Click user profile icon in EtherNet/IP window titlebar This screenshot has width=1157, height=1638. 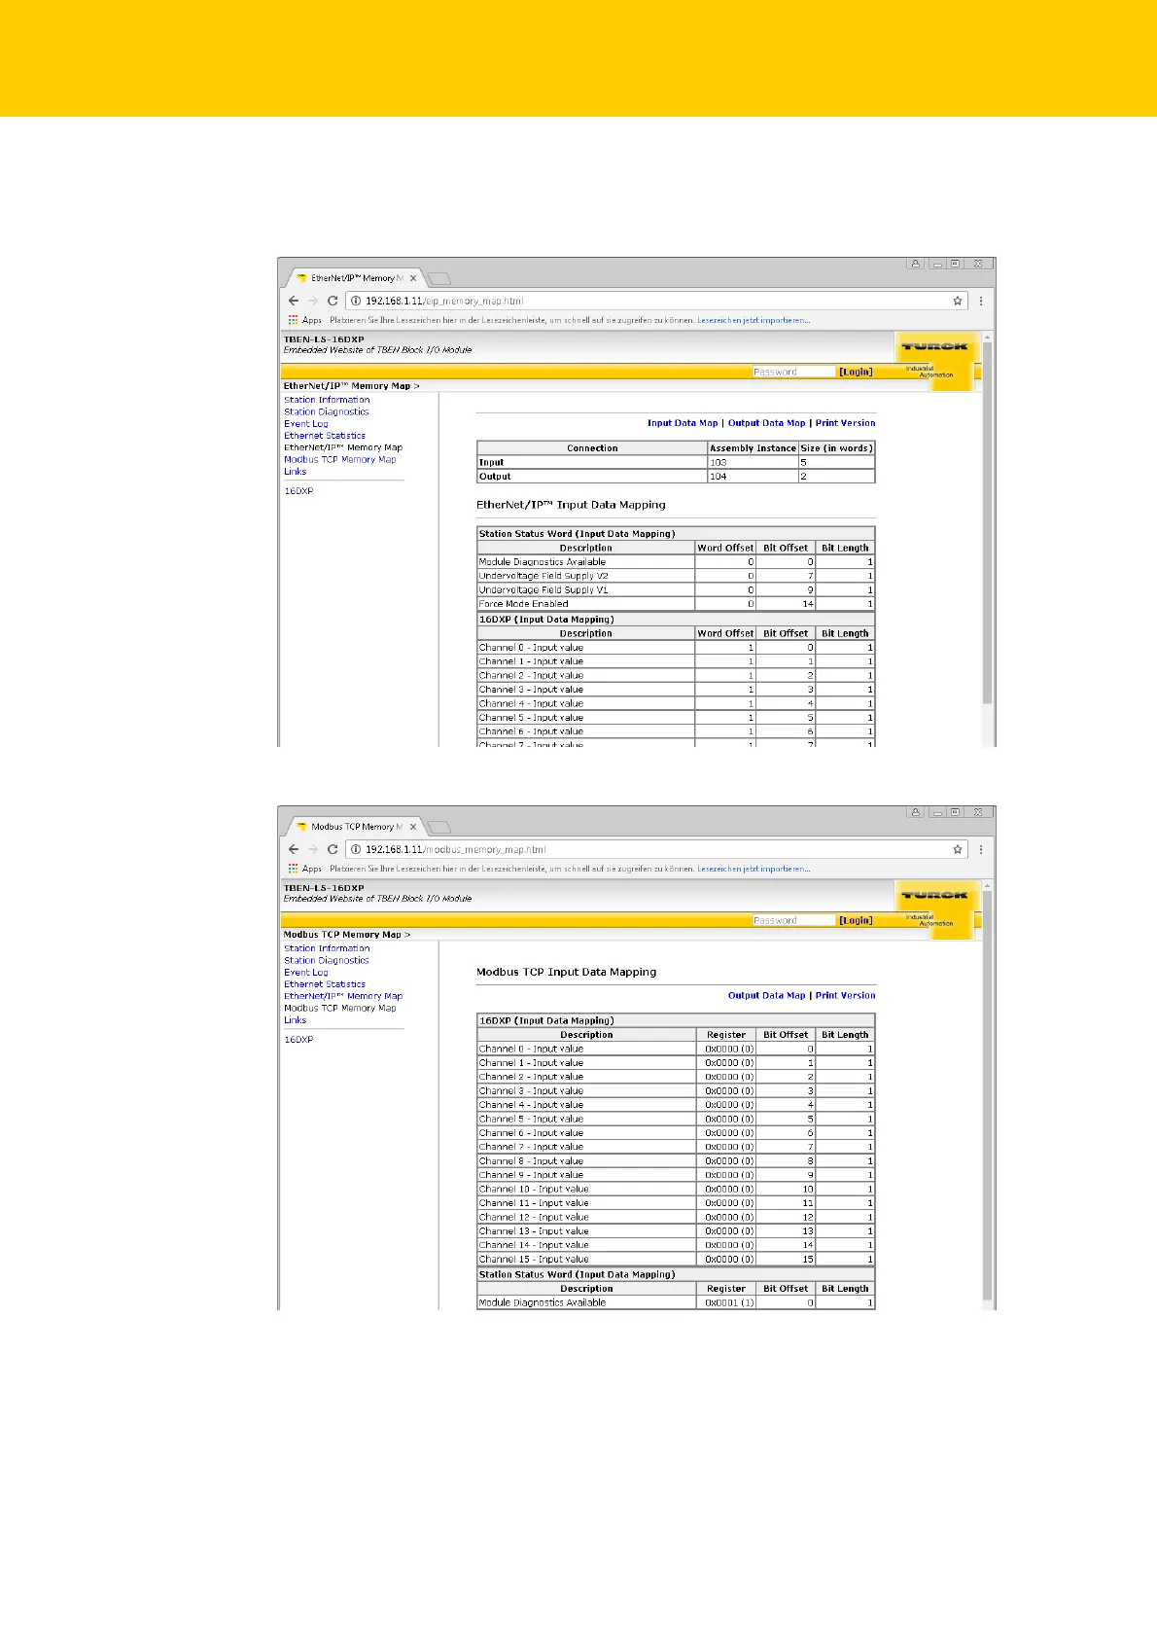click(x=916, y=264)
